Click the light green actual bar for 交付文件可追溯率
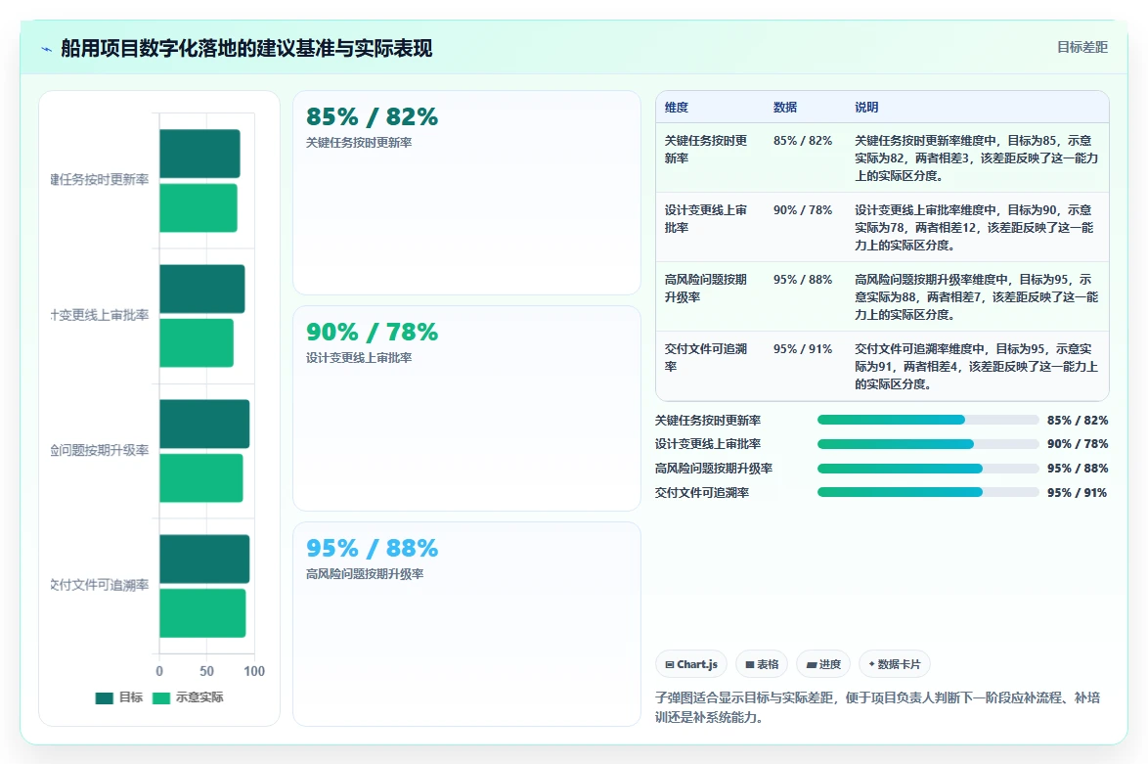The image size is (1148, 764). tap(202, 613)
